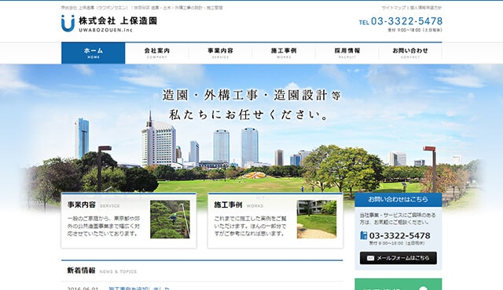Click the blue U company logo icon

[x=68, y=24]
